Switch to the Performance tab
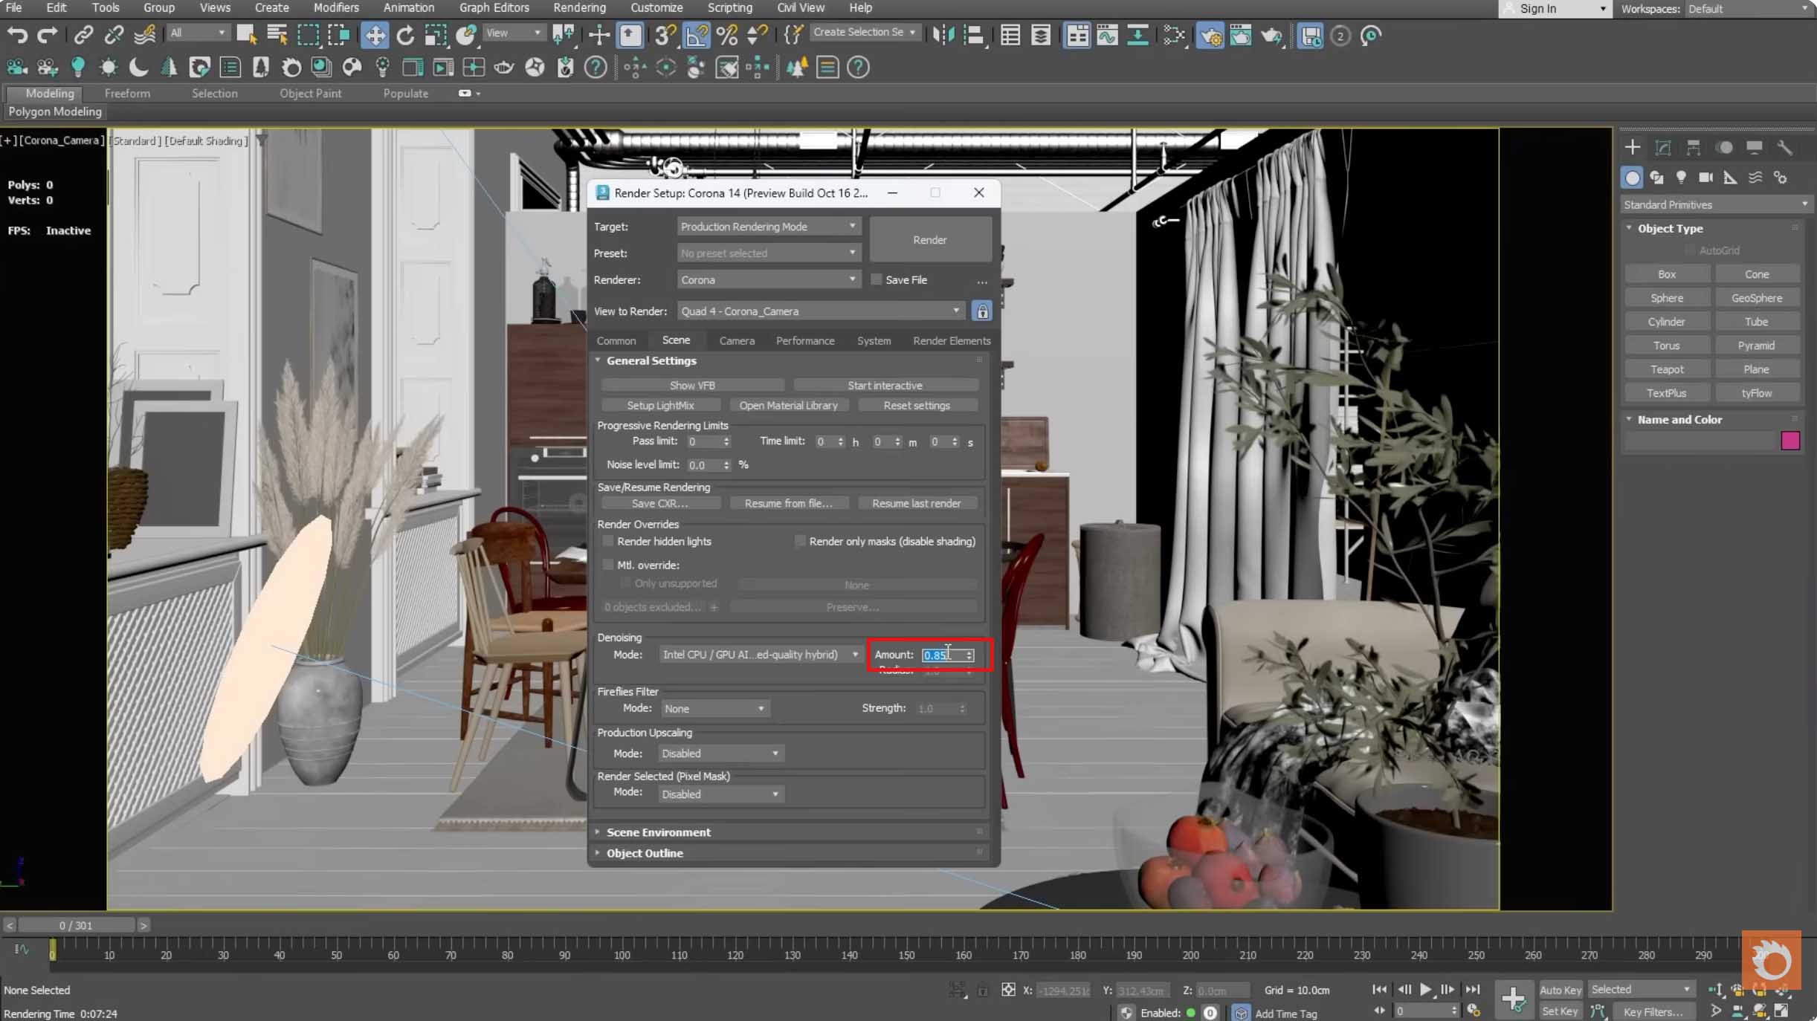 804,340
